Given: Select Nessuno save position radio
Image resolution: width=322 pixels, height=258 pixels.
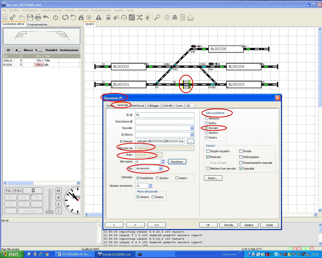Looking at the screenshot, I should tap(207, 118).
